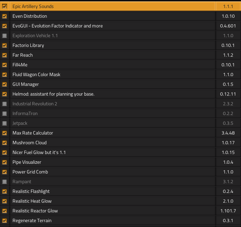
Task: Click version 1.1.1 of Epic Artillery Sounds
Action: point(228,6)
